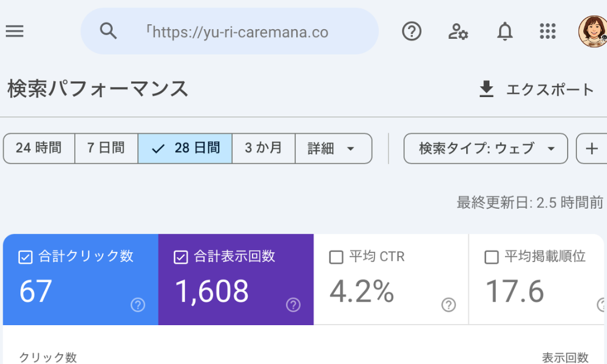Viewport: 607px width, 364px height.
Task: Toggle 合計クリック数 checkbox
Action: (x=25, y=257)
